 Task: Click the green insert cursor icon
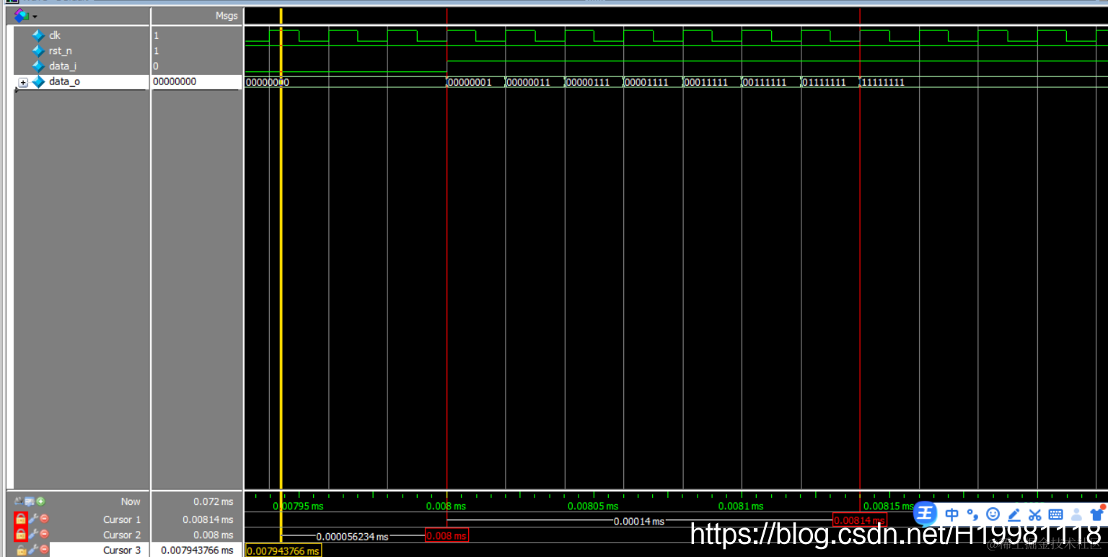[x=40, y=501]
